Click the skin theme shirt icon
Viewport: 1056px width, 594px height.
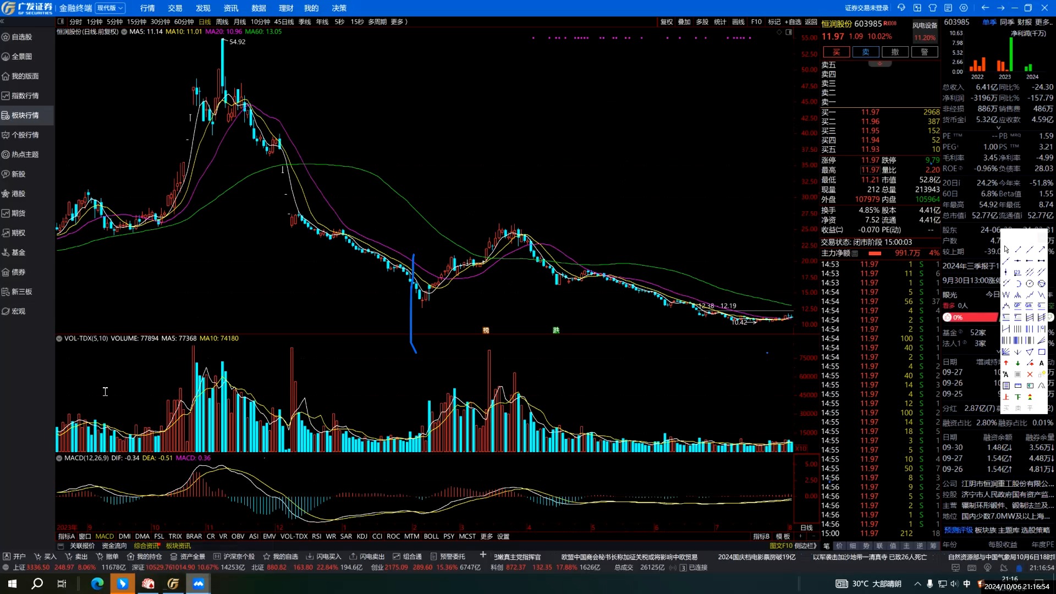click(933, 8)
